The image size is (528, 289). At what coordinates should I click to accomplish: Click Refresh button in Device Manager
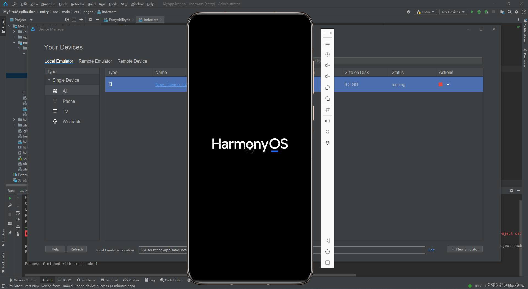point(77,249)
